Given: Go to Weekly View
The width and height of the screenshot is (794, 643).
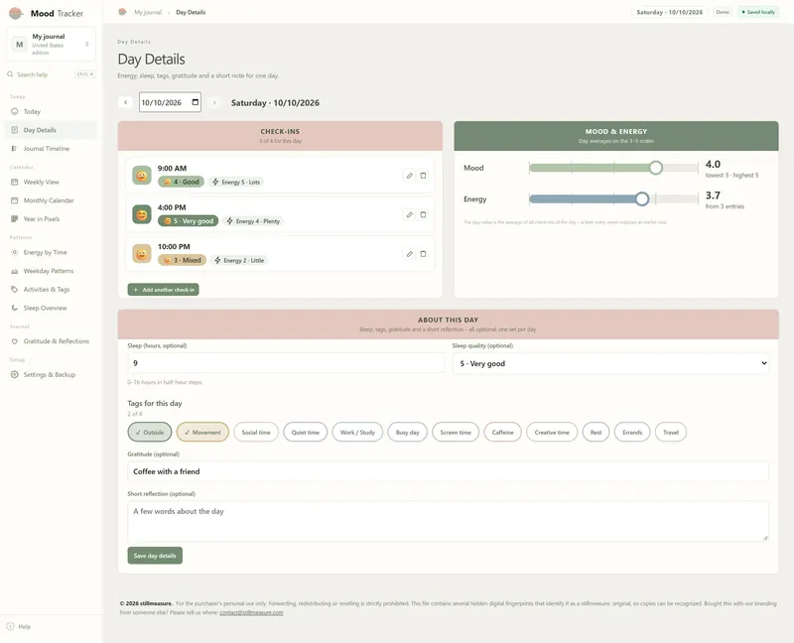Looking at the screenshot, I should point(51,182).
